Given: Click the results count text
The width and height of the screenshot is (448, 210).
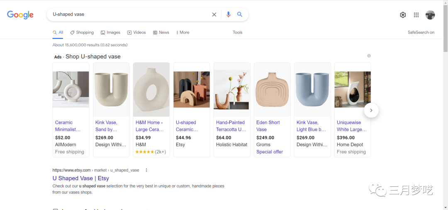Looking at the screenshot, I should tap(90, 45).
